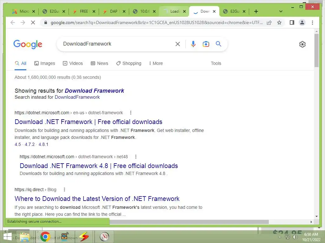The width and height of the screenshot is (325, 243).
Task: Close the FREE tab
Action: tap(94, 11)
